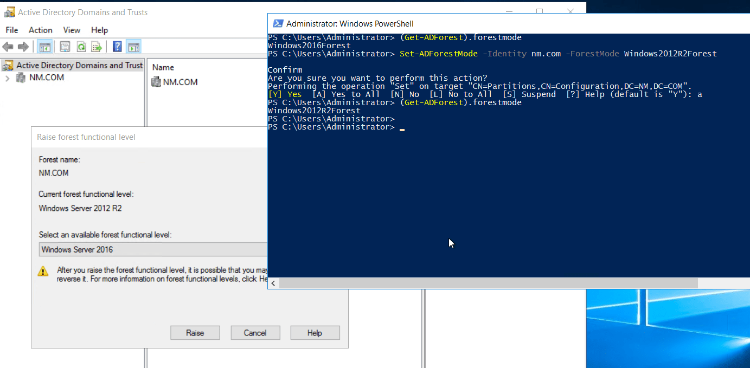This screenshot has width=750, height=368.
Task: Open the View menu
Action: 71,30
